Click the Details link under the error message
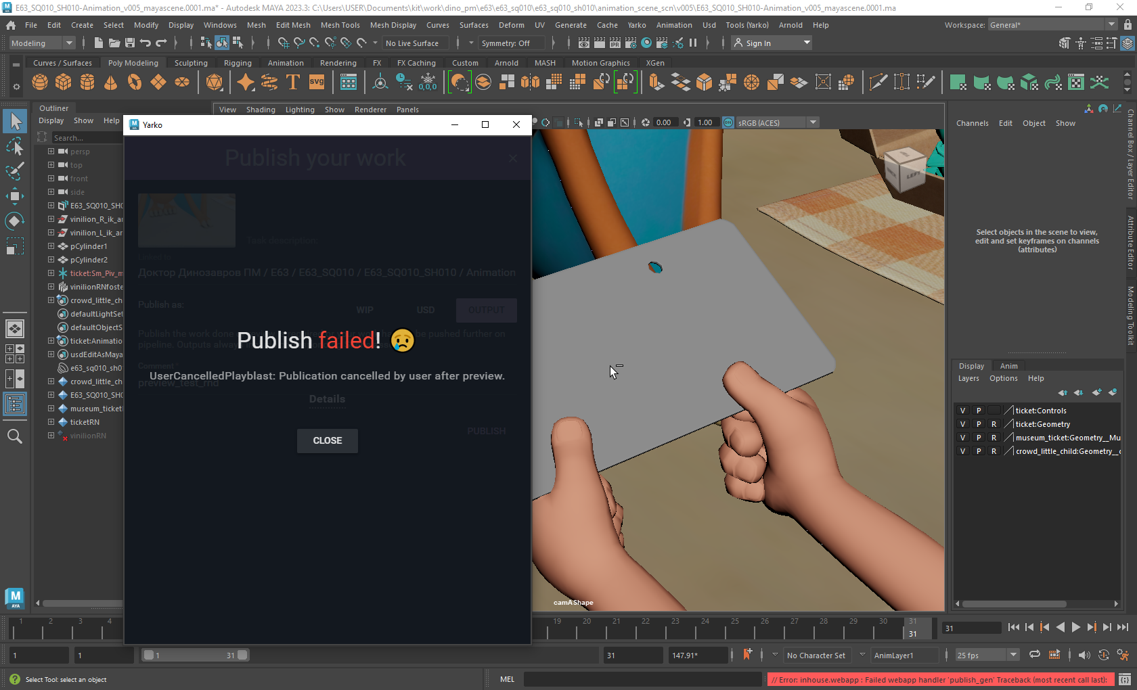Viewport: 1137px width, 690px height. pyautogui.click(x=328, y=399)
